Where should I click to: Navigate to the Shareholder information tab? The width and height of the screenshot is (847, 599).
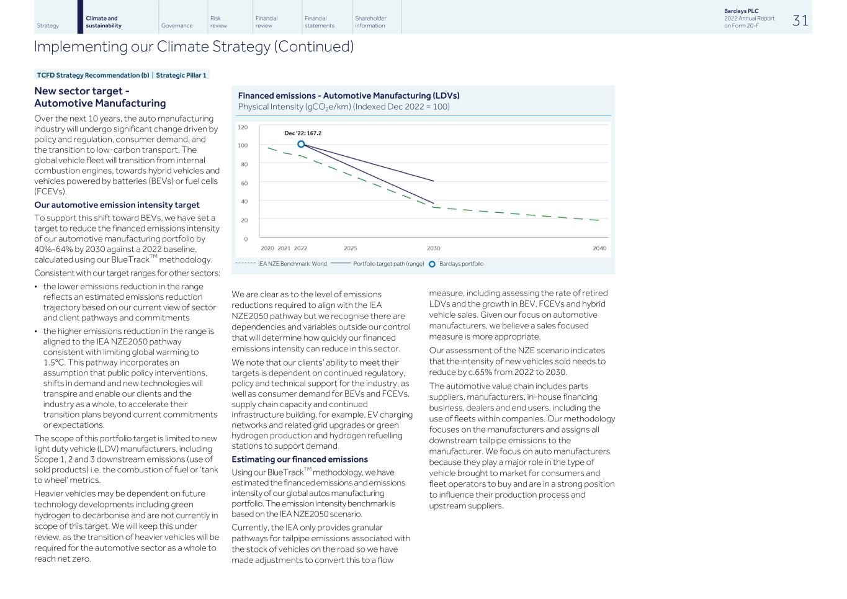coord(370,22)
